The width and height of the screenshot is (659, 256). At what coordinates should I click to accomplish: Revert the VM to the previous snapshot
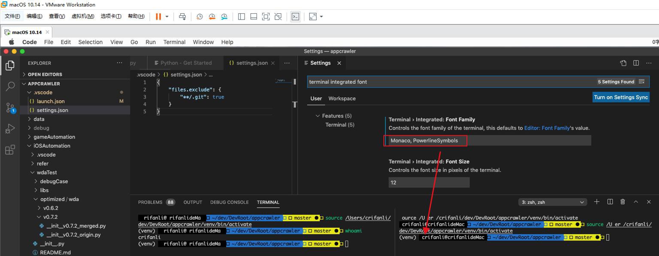click(212, 16)
